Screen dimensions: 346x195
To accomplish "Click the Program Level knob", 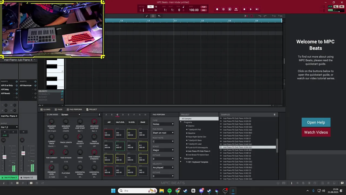I will (51, 168).
